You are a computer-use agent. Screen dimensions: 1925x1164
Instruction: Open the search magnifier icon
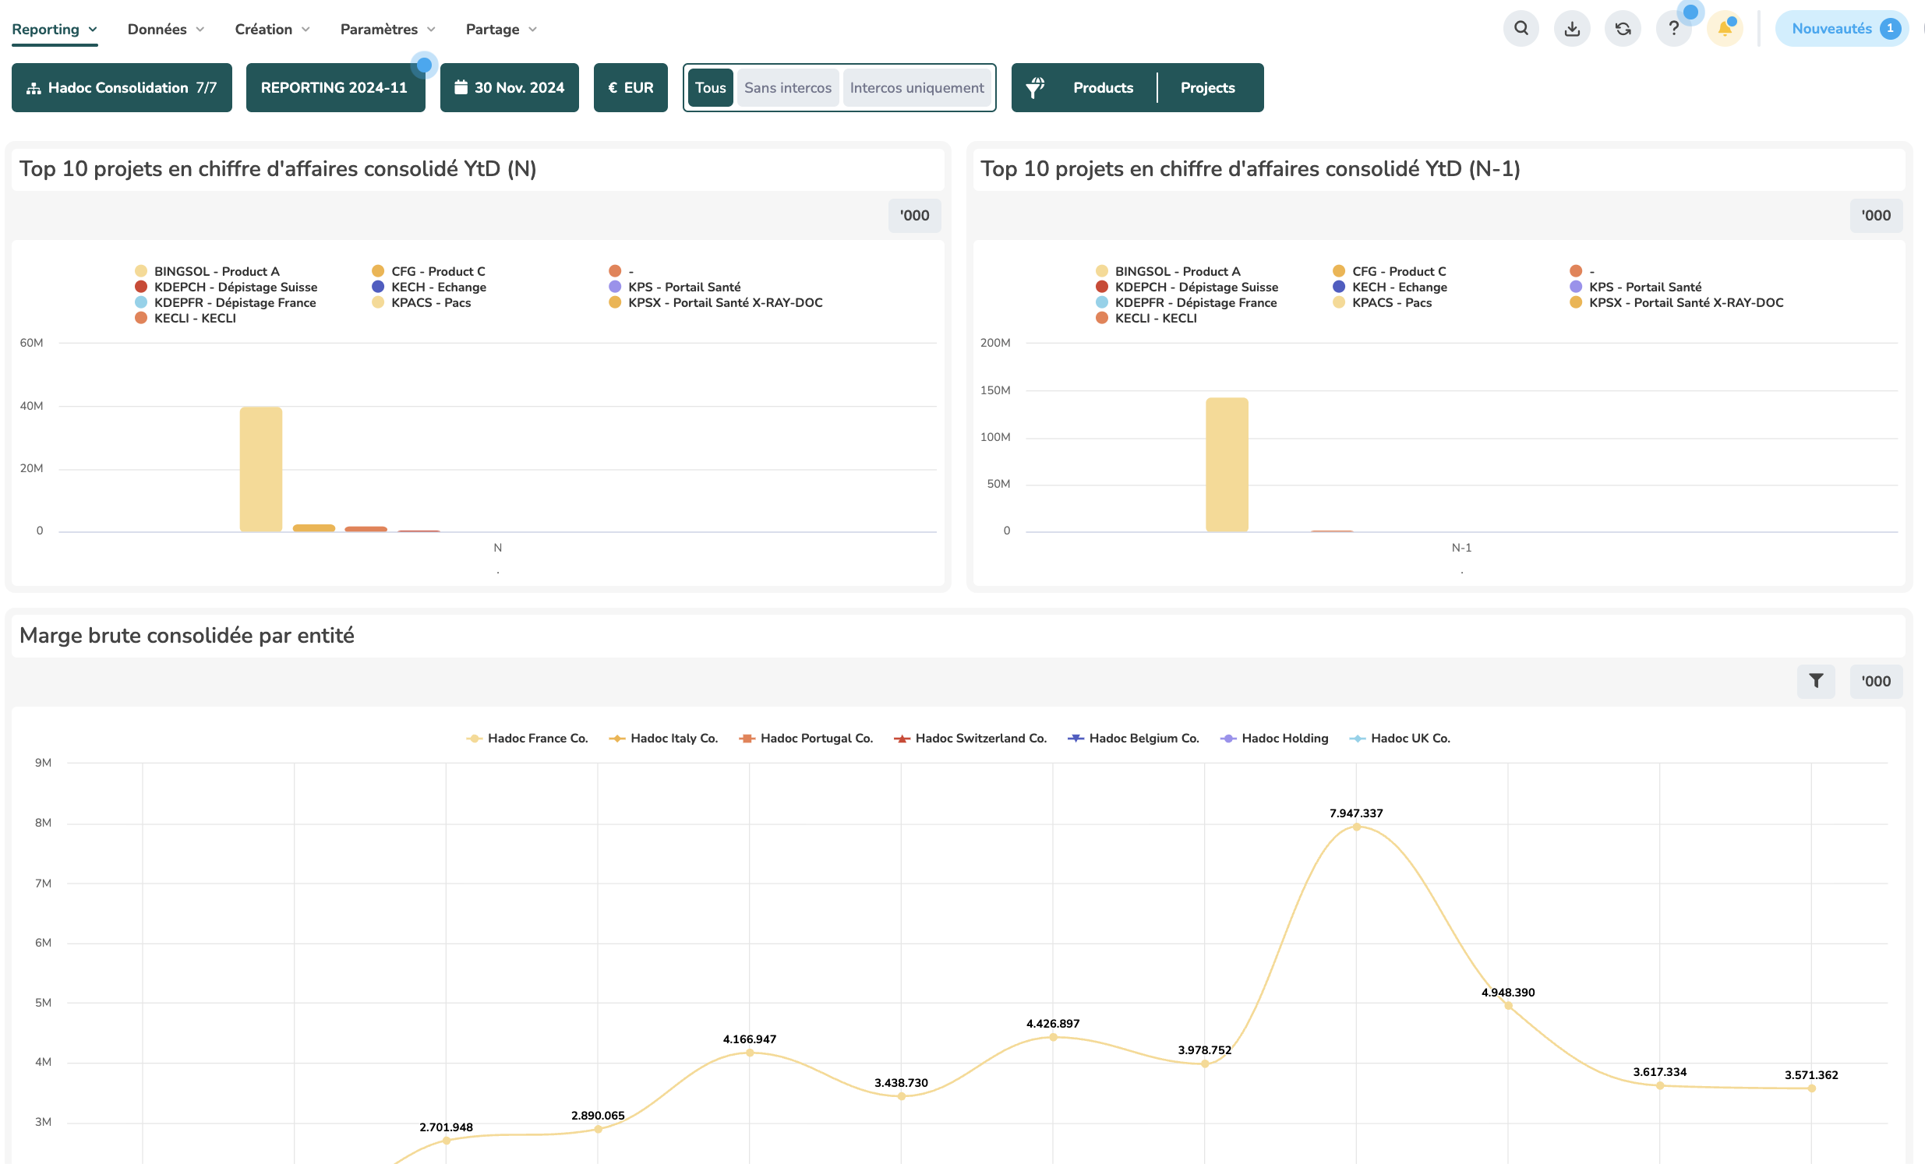[x=1521, y=29]
